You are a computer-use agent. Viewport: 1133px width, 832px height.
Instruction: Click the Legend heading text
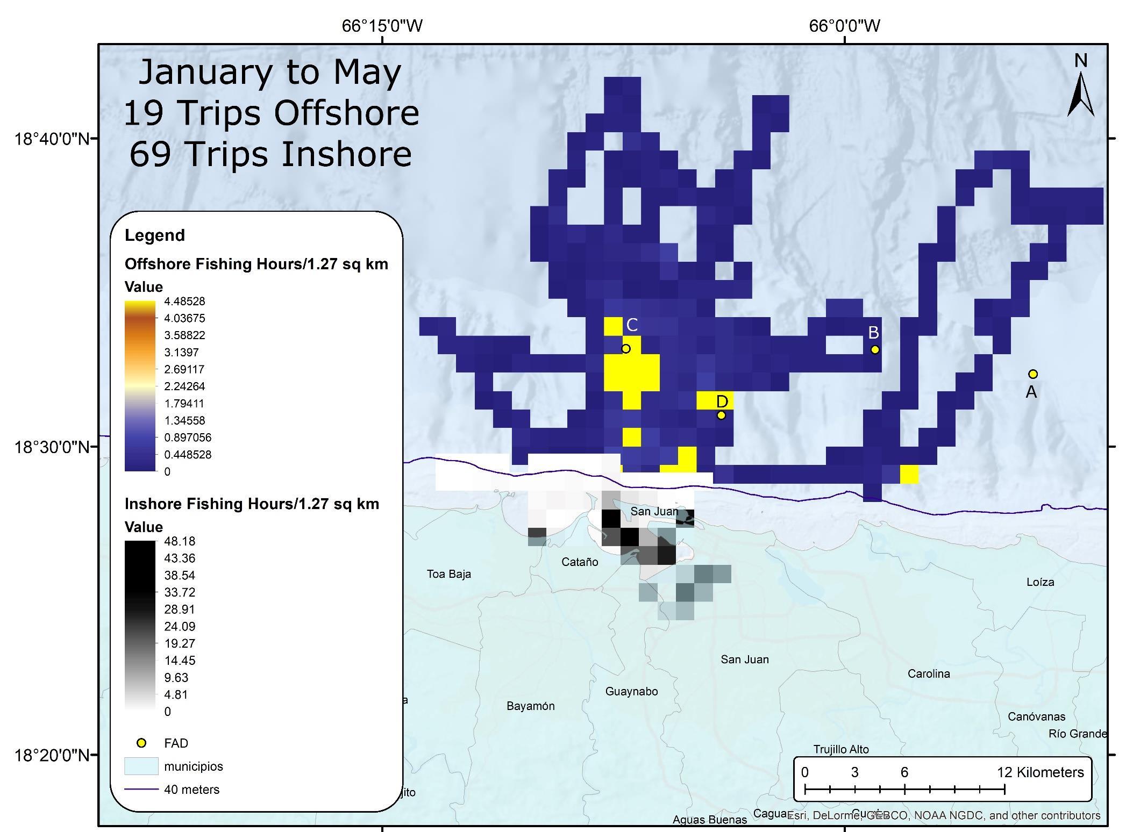[x=155, y=235]
